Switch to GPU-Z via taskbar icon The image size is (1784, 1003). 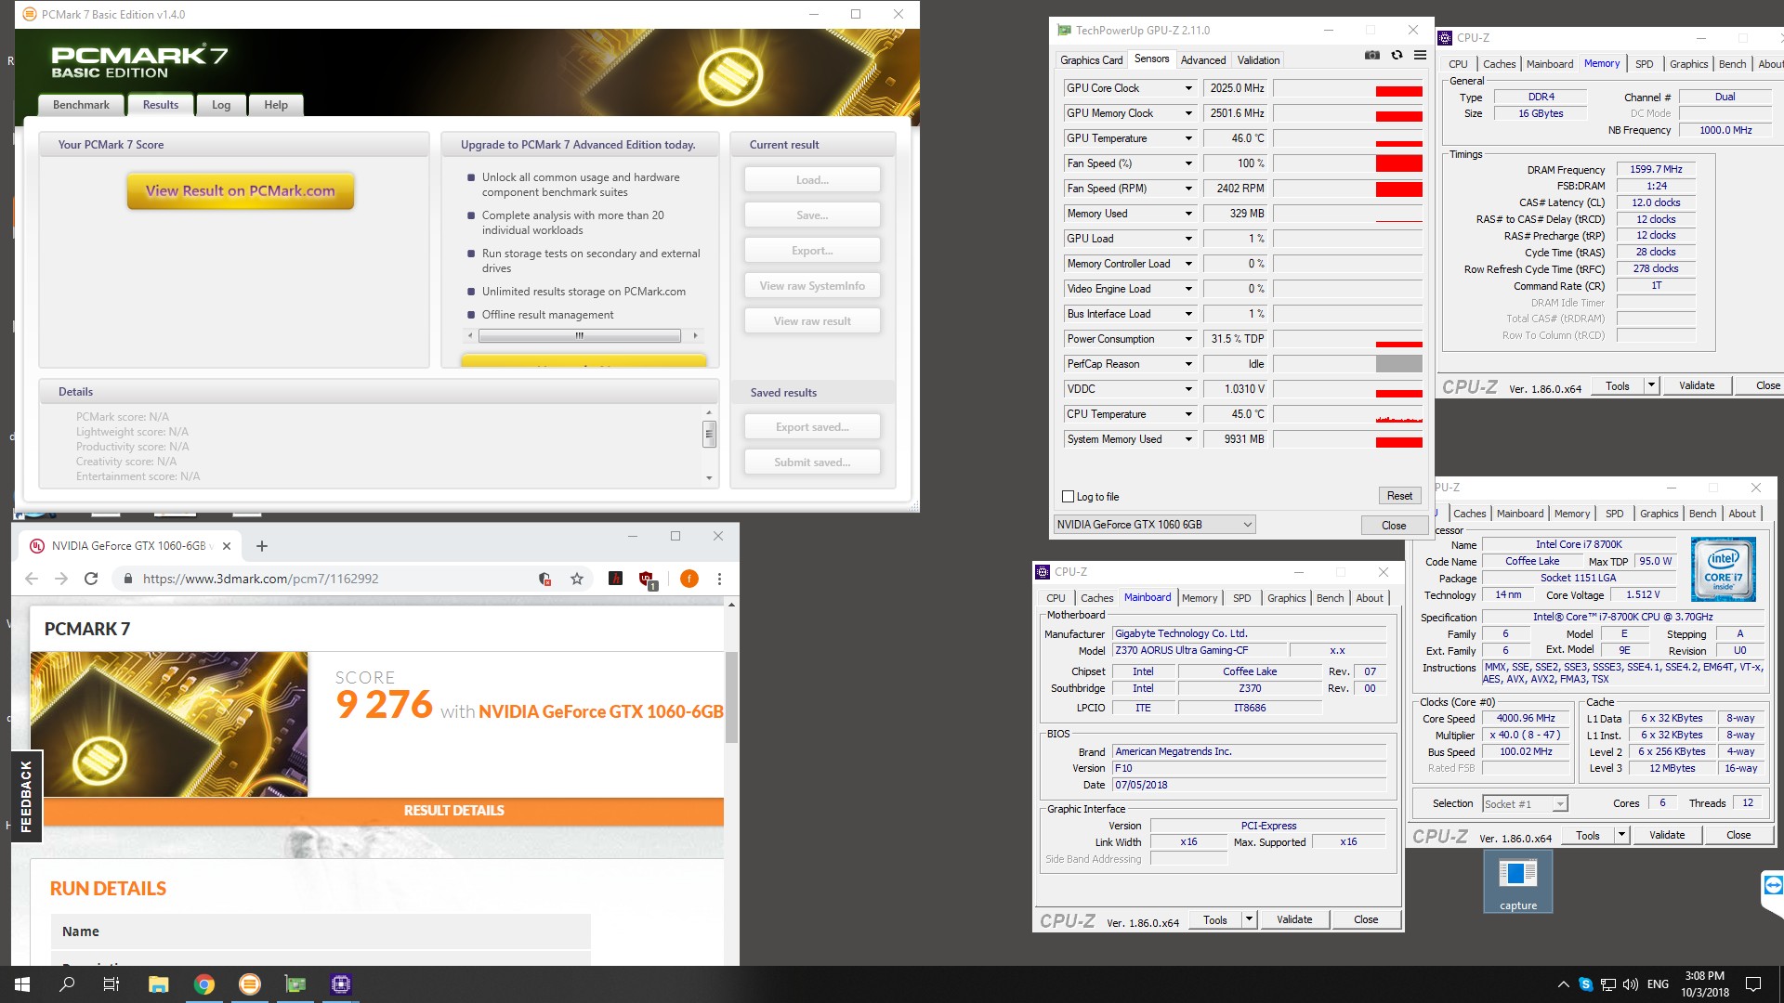tap(295, 984)
